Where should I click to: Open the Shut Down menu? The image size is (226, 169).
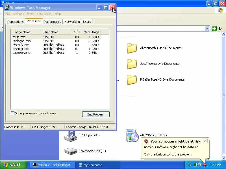click(x=44, y=14)
